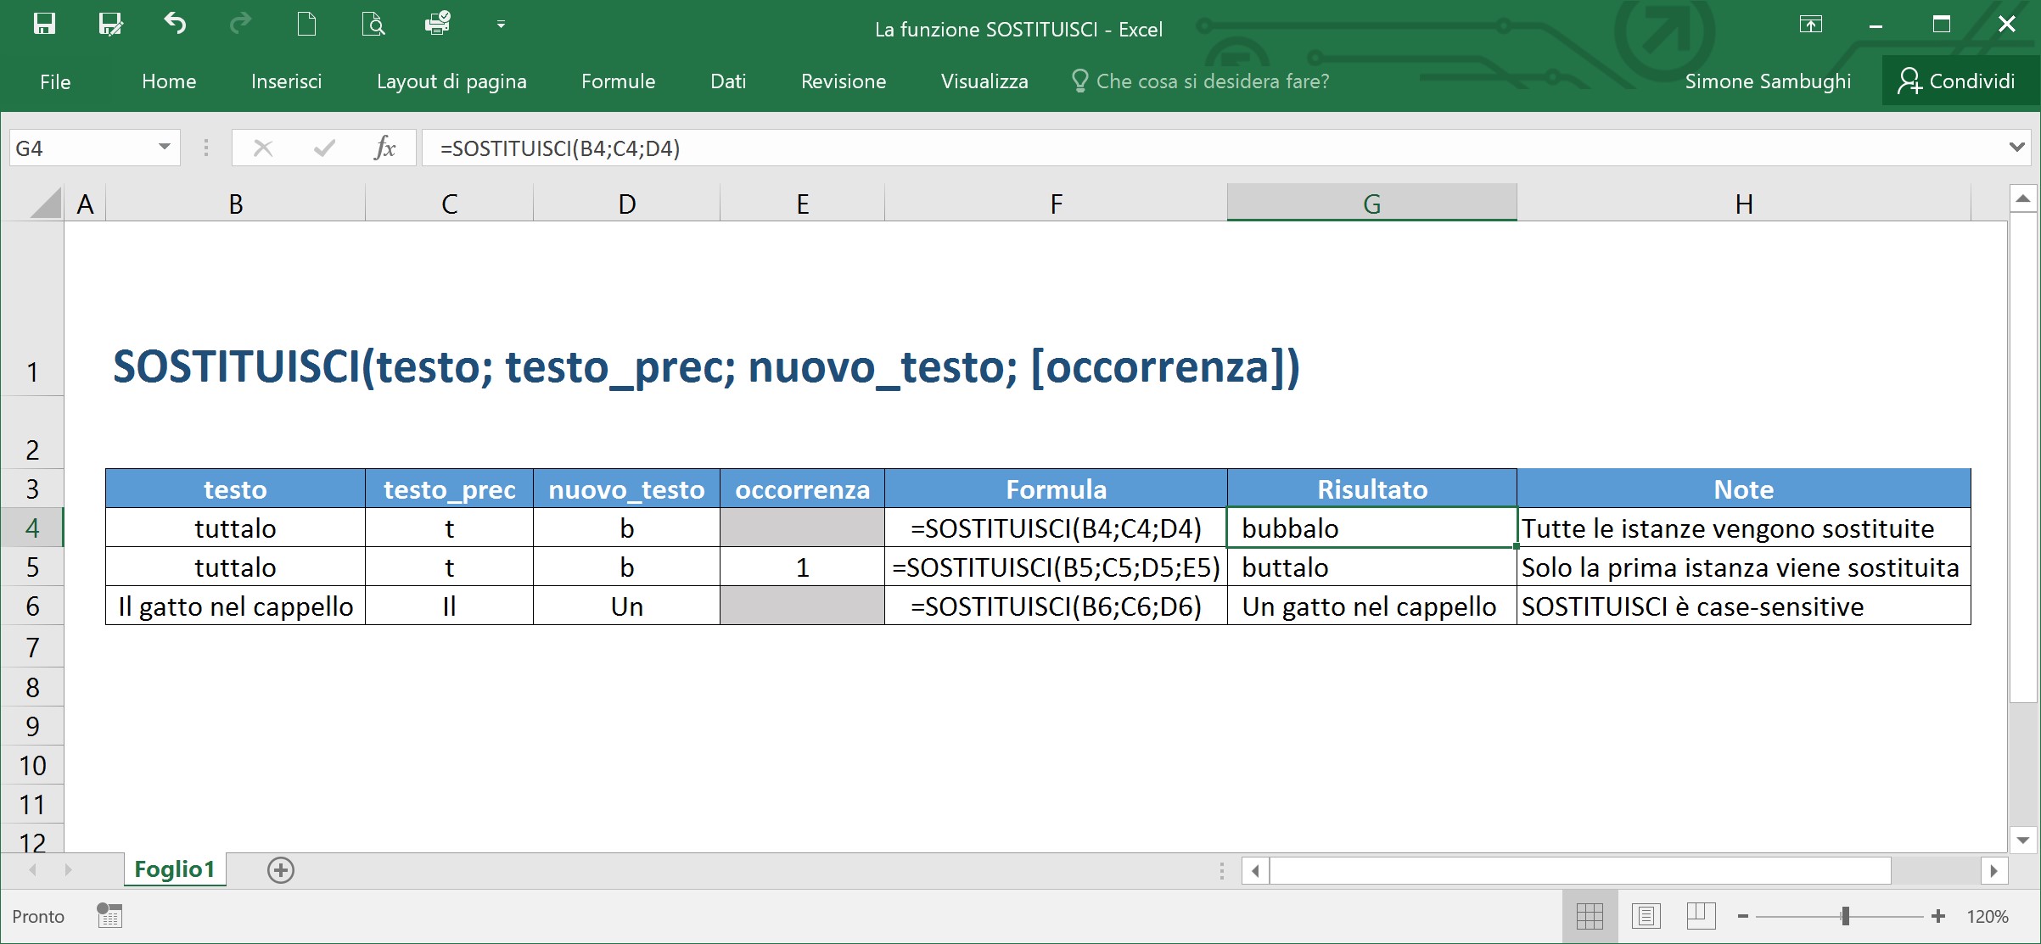Click the 'Note' header cell
The width and height of the screenshot is (2041, 944).
click(x=1743, y=489)
